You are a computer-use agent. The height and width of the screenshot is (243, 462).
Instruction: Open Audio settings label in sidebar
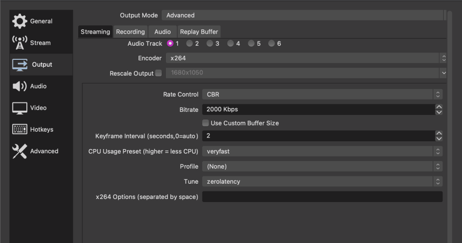38,86
